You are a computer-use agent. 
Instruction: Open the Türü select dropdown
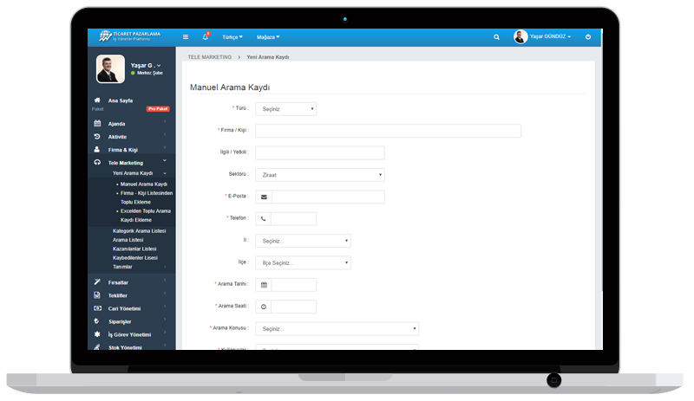pyautogui.click(x=286, y=109)
